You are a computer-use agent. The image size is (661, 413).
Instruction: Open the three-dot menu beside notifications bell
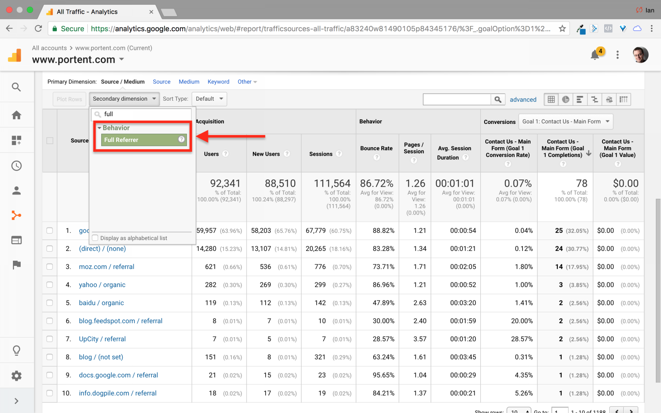click(618, 55)
